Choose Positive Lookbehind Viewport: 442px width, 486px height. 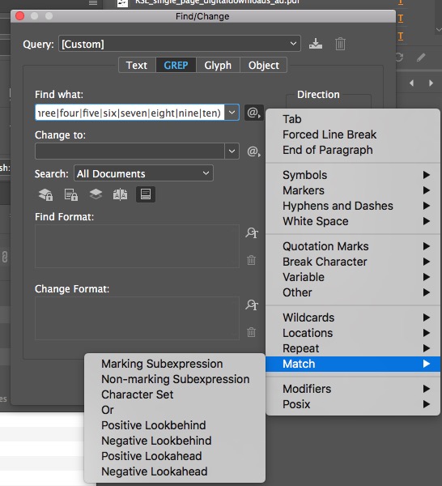[175, 425]
